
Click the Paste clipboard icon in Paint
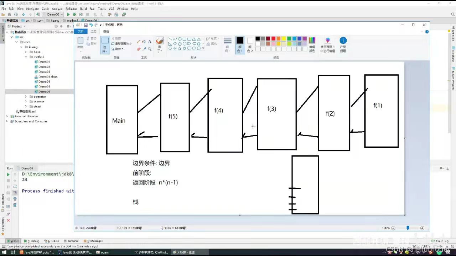coord(81,41)
